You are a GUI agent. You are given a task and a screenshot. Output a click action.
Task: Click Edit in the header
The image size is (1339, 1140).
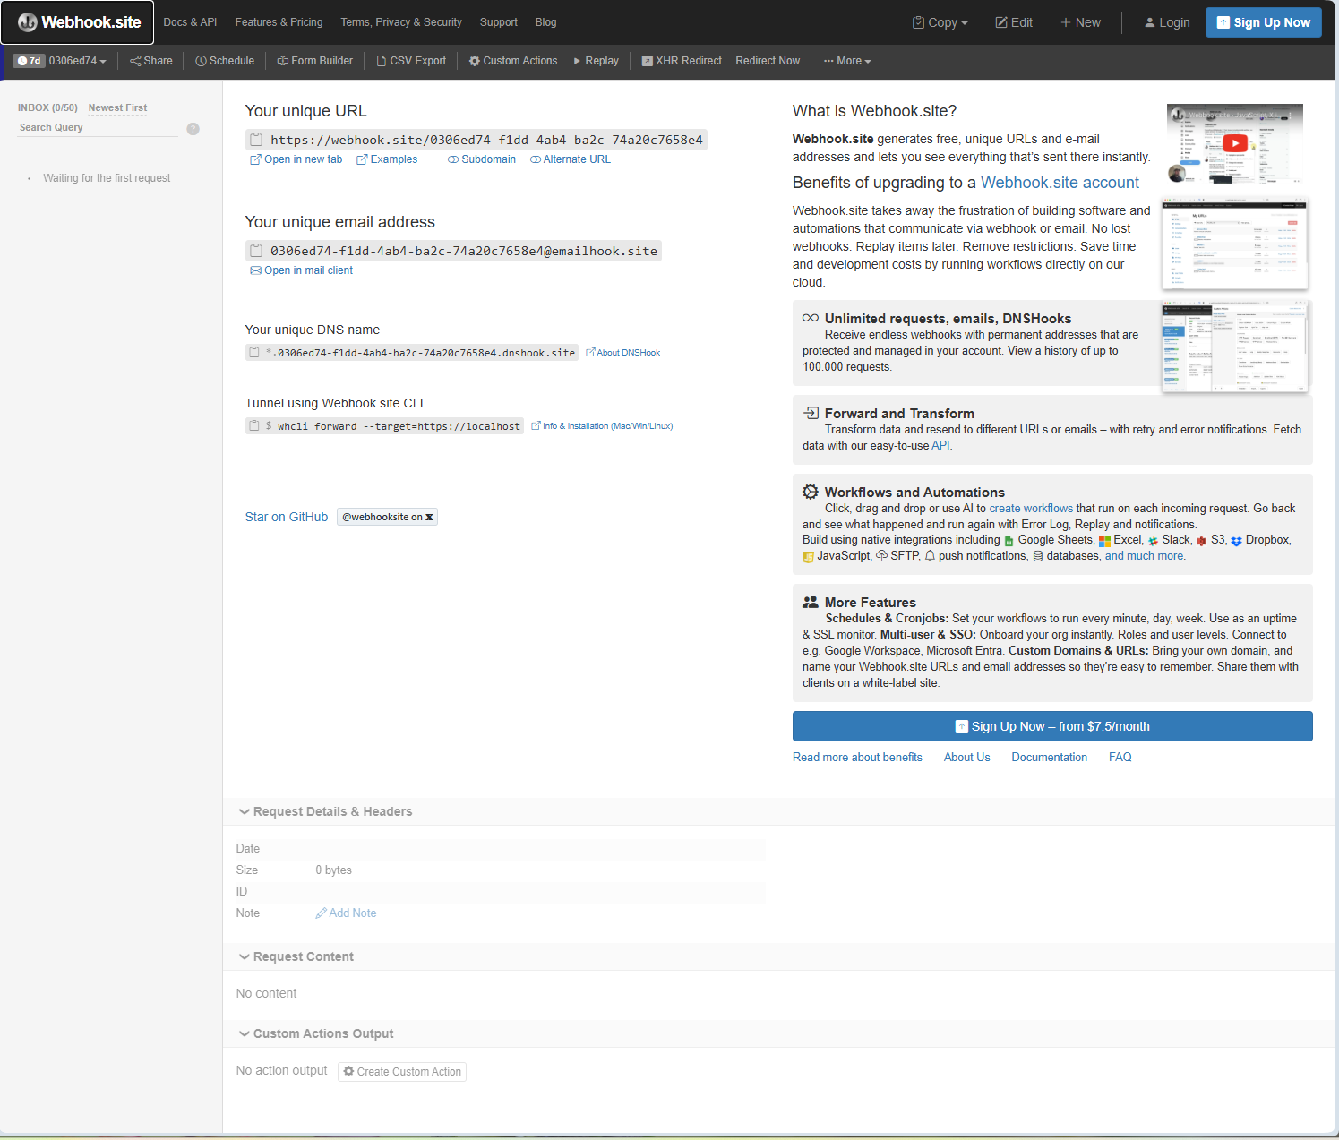(1014, 22)
